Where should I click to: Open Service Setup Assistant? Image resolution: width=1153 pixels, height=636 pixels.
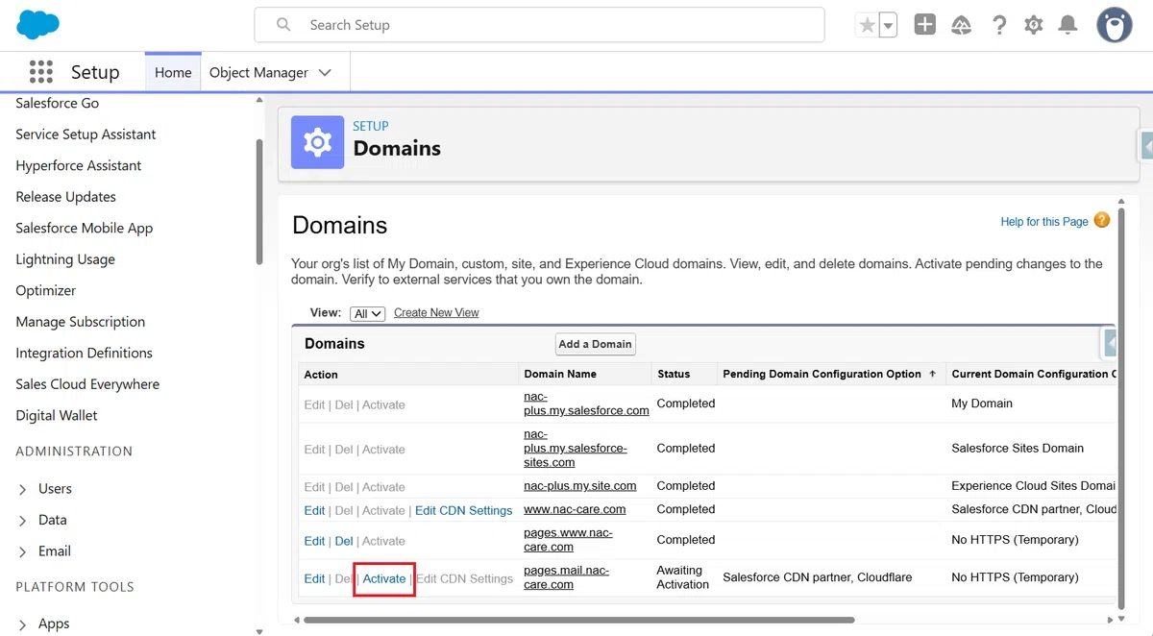tap(86, 135)
